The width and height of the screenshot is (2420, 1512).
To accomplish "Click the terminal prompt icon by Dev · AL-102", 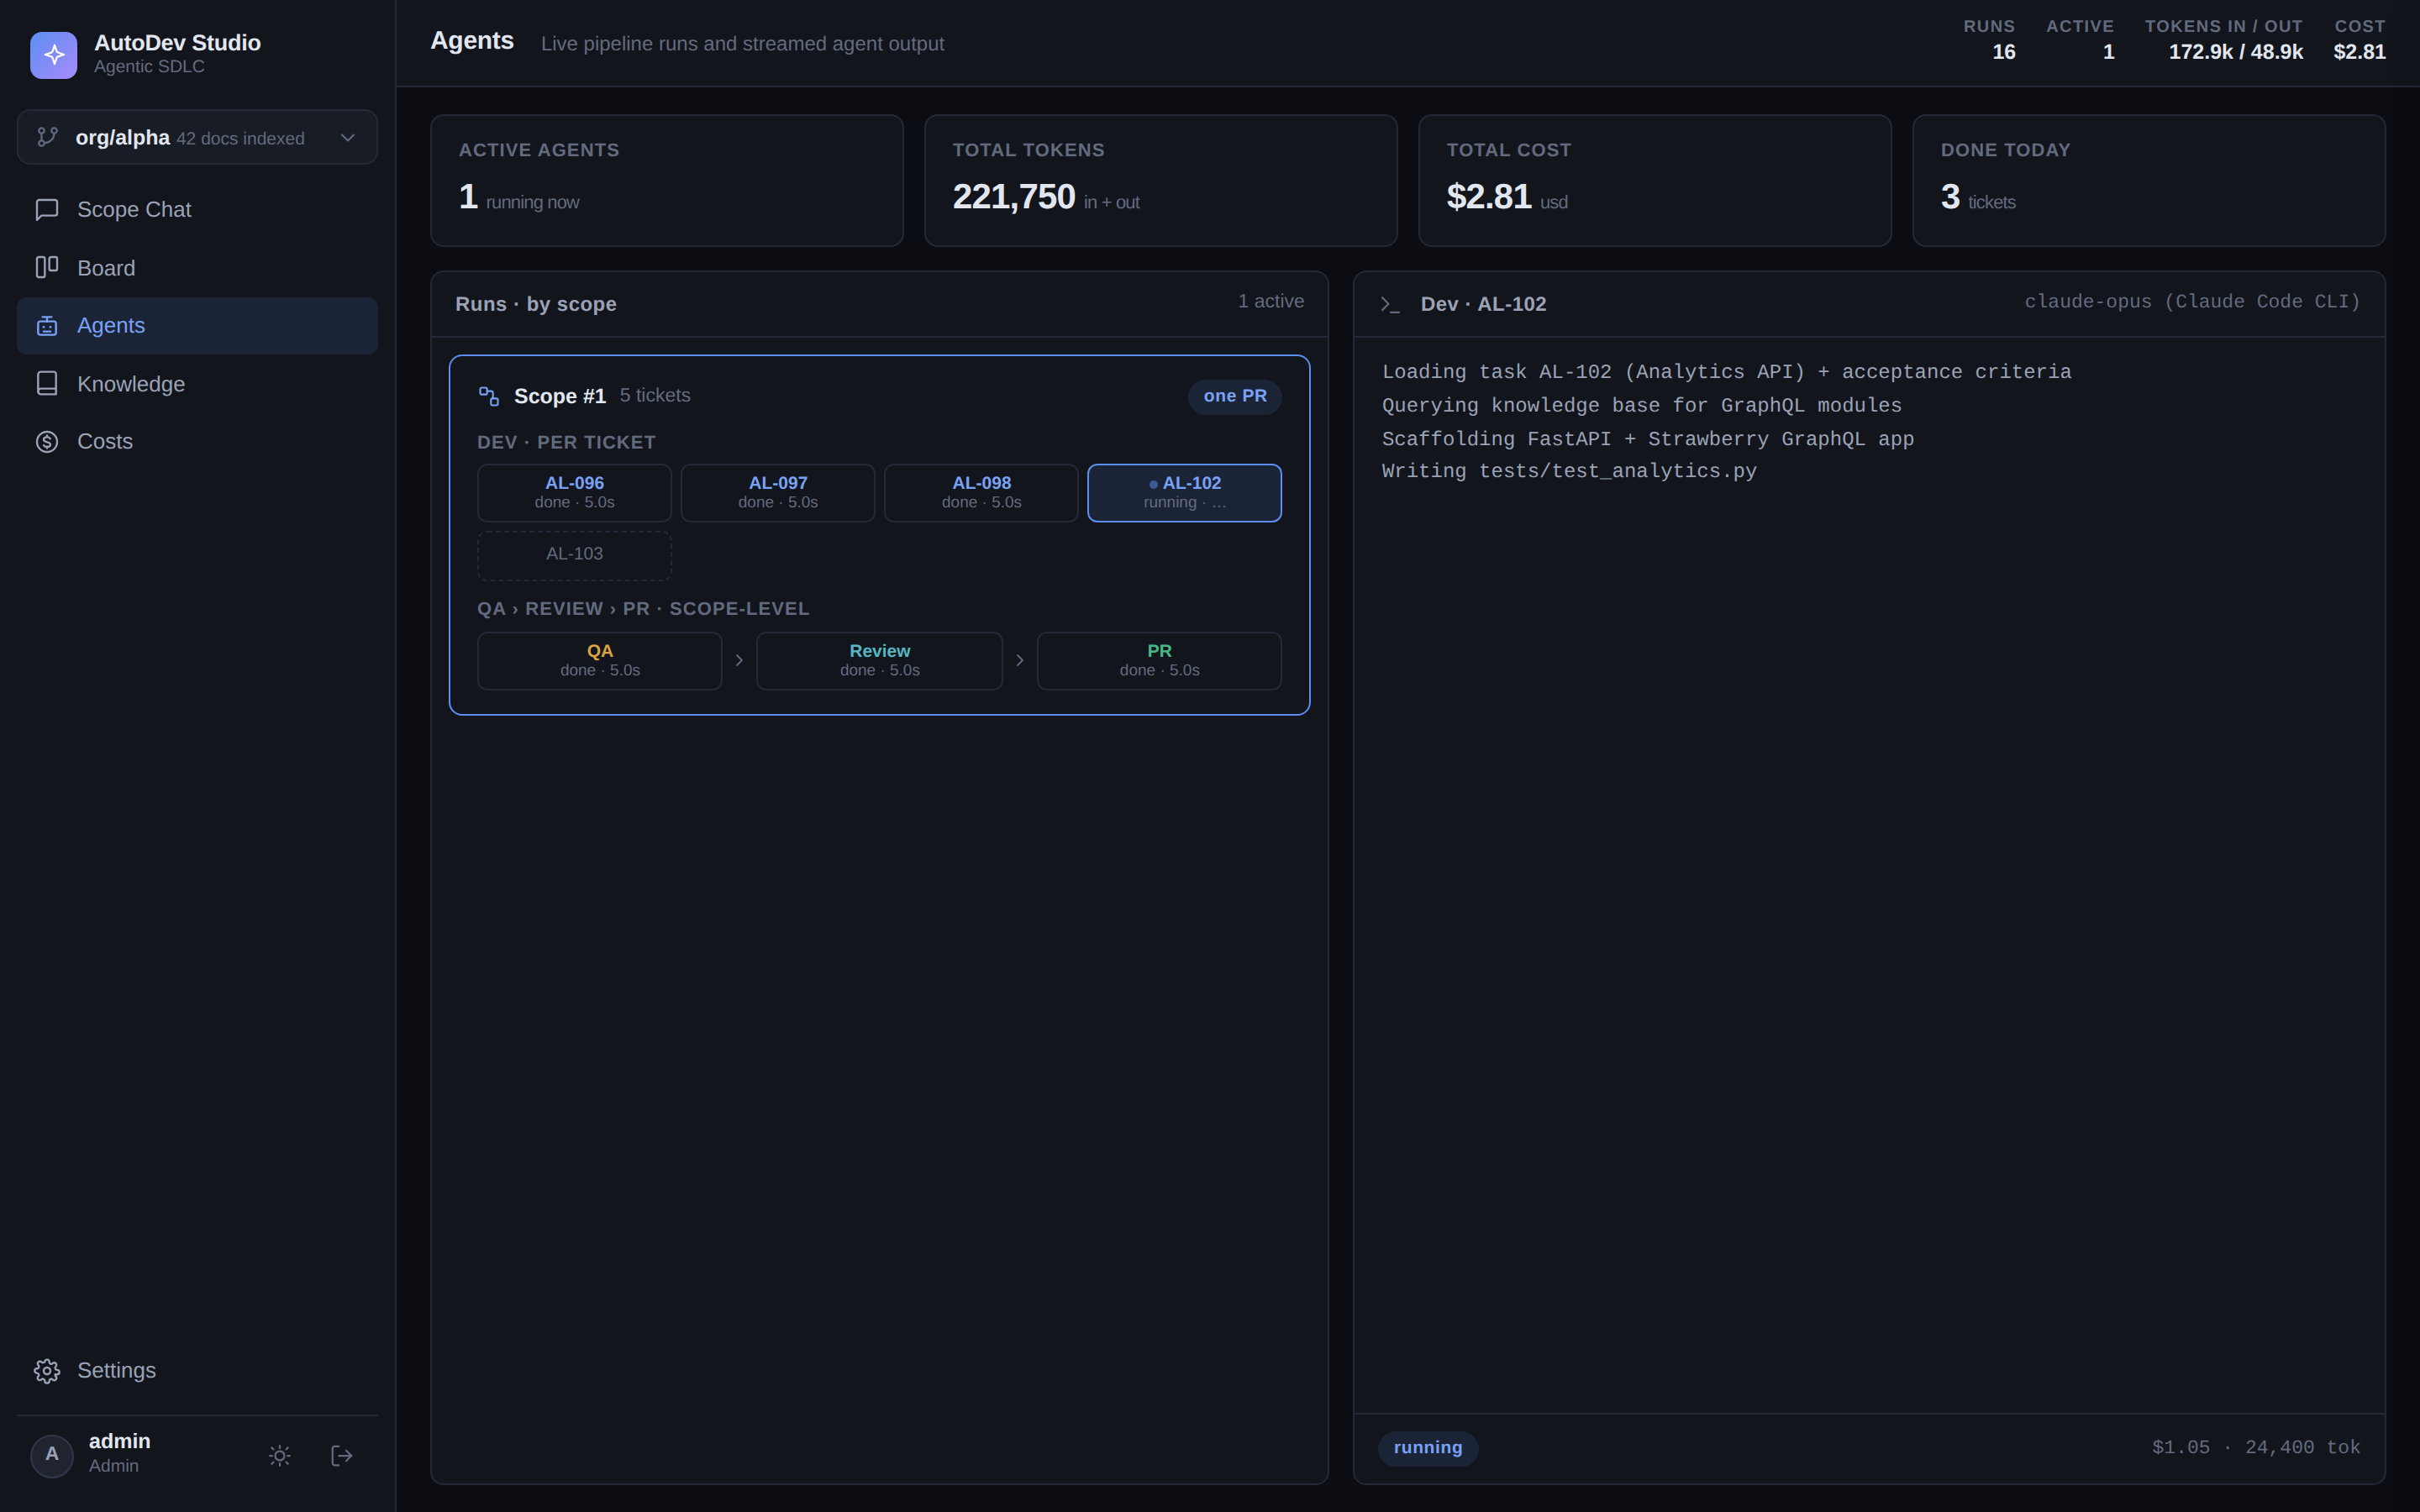I will (x=1390, y=304).
